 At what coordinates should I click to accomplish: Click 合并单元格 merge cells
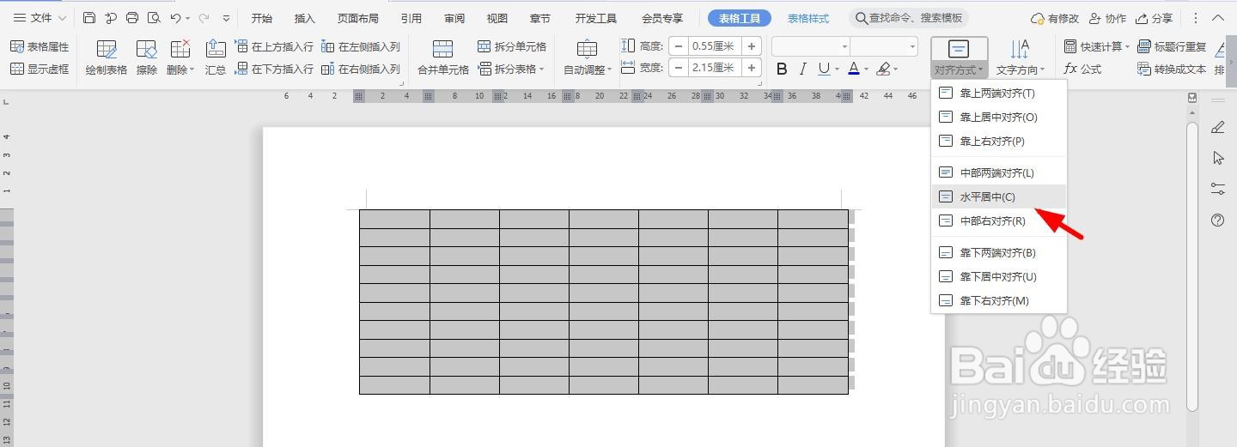(443, 58)
